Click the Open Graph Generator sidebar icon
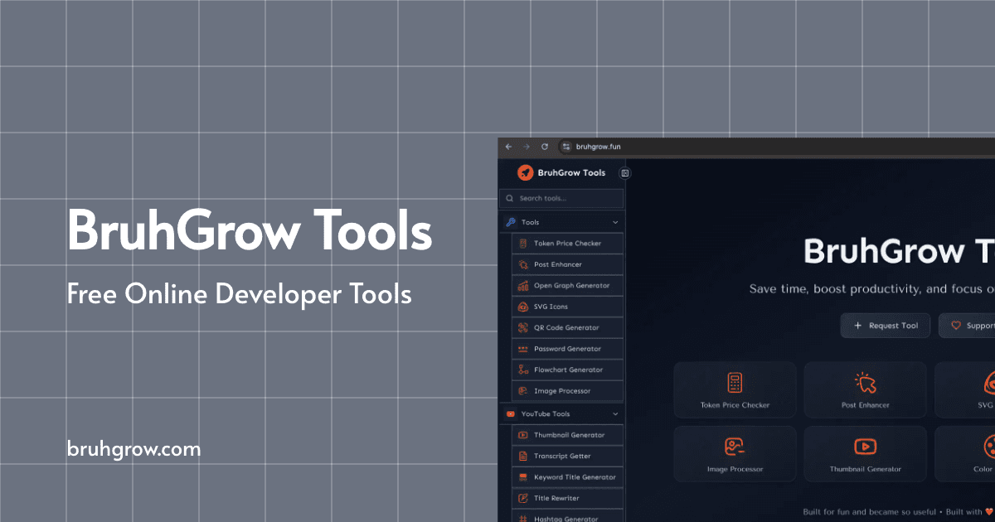 point(523,286)
